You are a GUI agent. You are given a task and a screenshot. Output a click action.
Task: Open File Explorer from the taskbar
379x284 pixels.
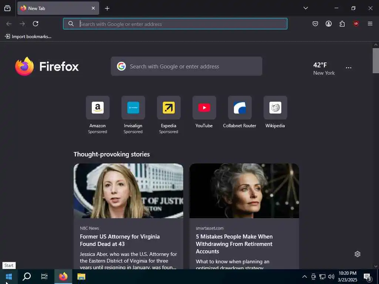click(x=81, y=277)
